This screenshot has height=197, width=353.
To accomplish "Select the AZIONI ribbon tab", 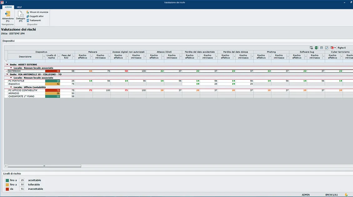I will 8,7.
